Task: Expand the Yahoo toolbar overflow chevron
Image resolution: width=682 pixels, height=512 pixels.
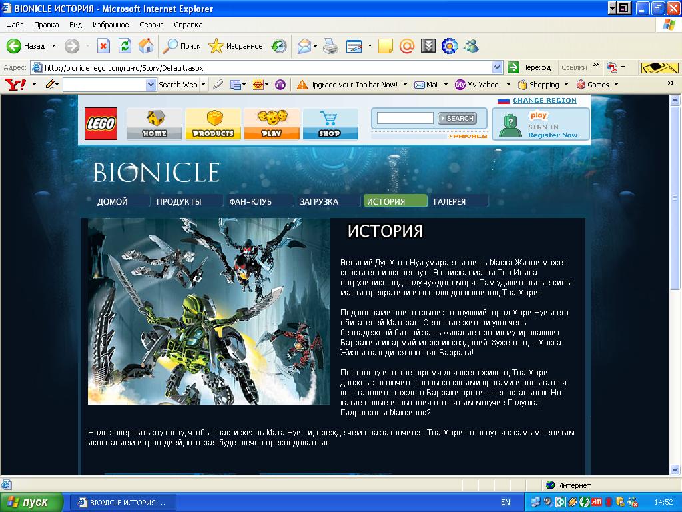Action: [671, 83]
